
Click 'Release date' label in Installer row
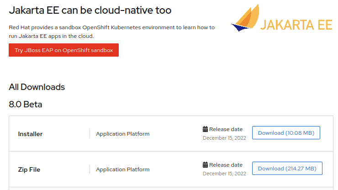(226, 129)
